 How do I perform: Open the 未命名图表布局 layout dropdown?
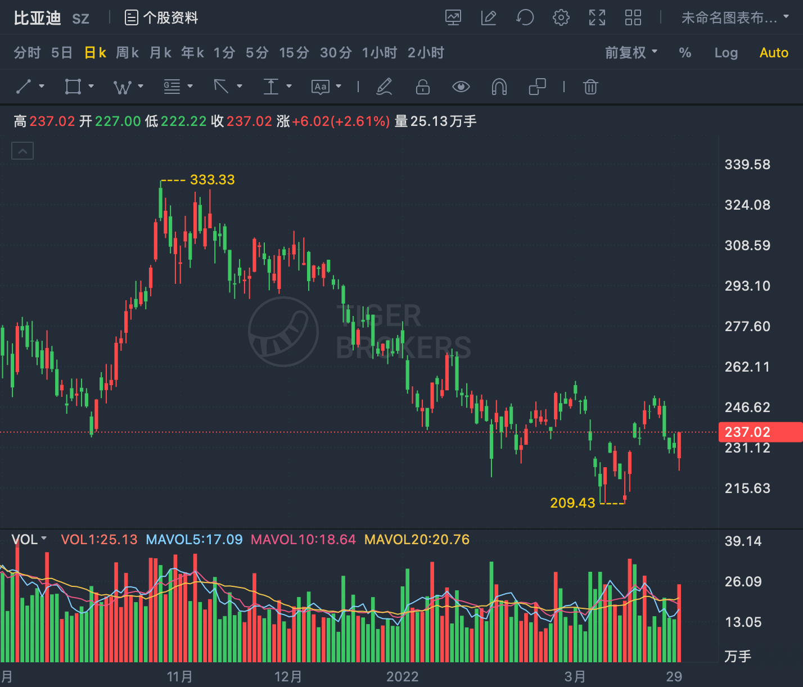[735, 18]
